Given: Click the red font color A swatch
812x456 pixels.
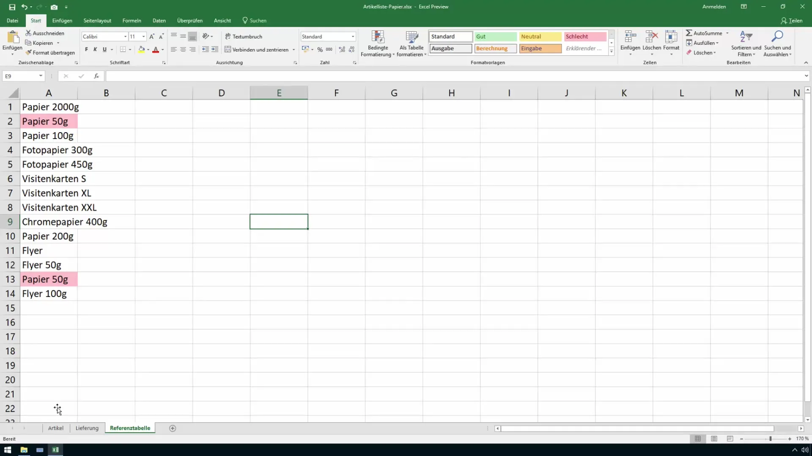Looking at the screenshot, I should click(156, 49).
